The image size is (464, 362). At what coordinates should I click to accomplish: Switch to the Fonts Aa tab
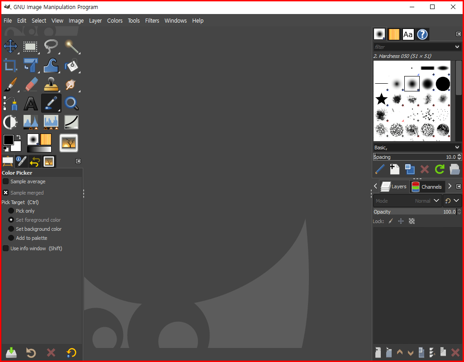pyautogui.click(x=408, y=34)
